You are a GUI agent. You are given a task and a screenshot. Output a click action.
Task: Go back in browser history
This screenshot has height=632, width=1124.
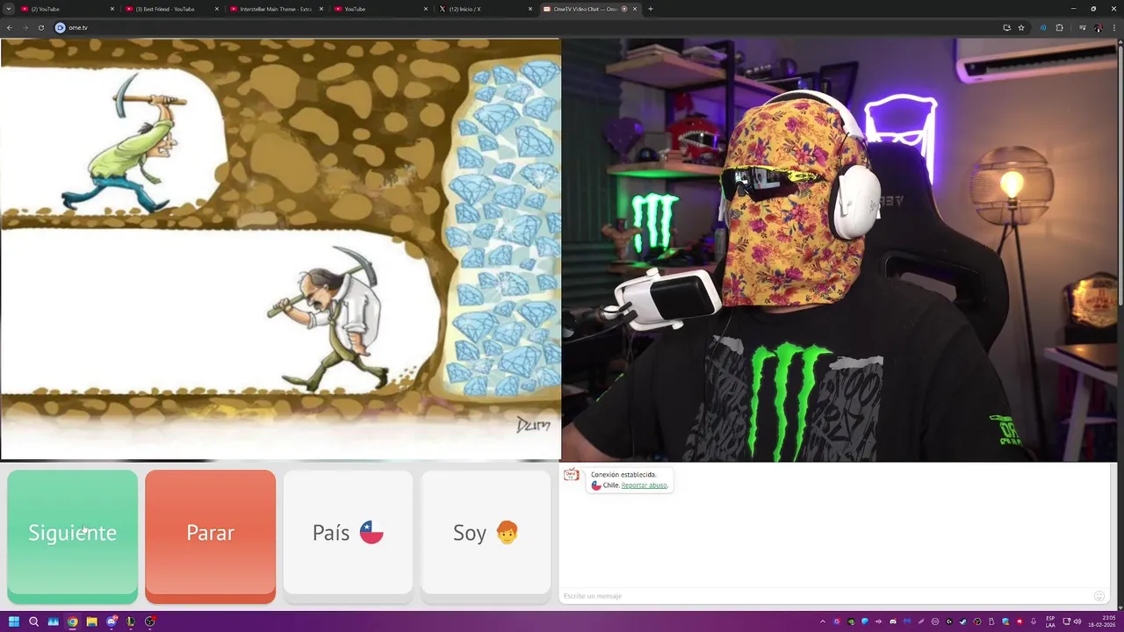(x=10, y=27)
